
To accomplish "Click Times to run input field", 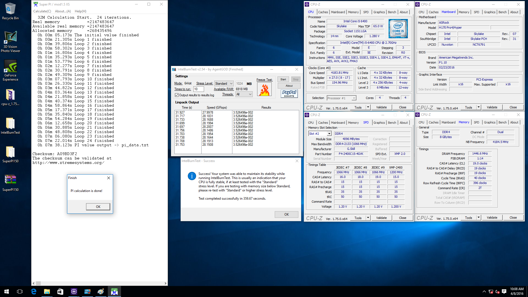I will 199,89.
